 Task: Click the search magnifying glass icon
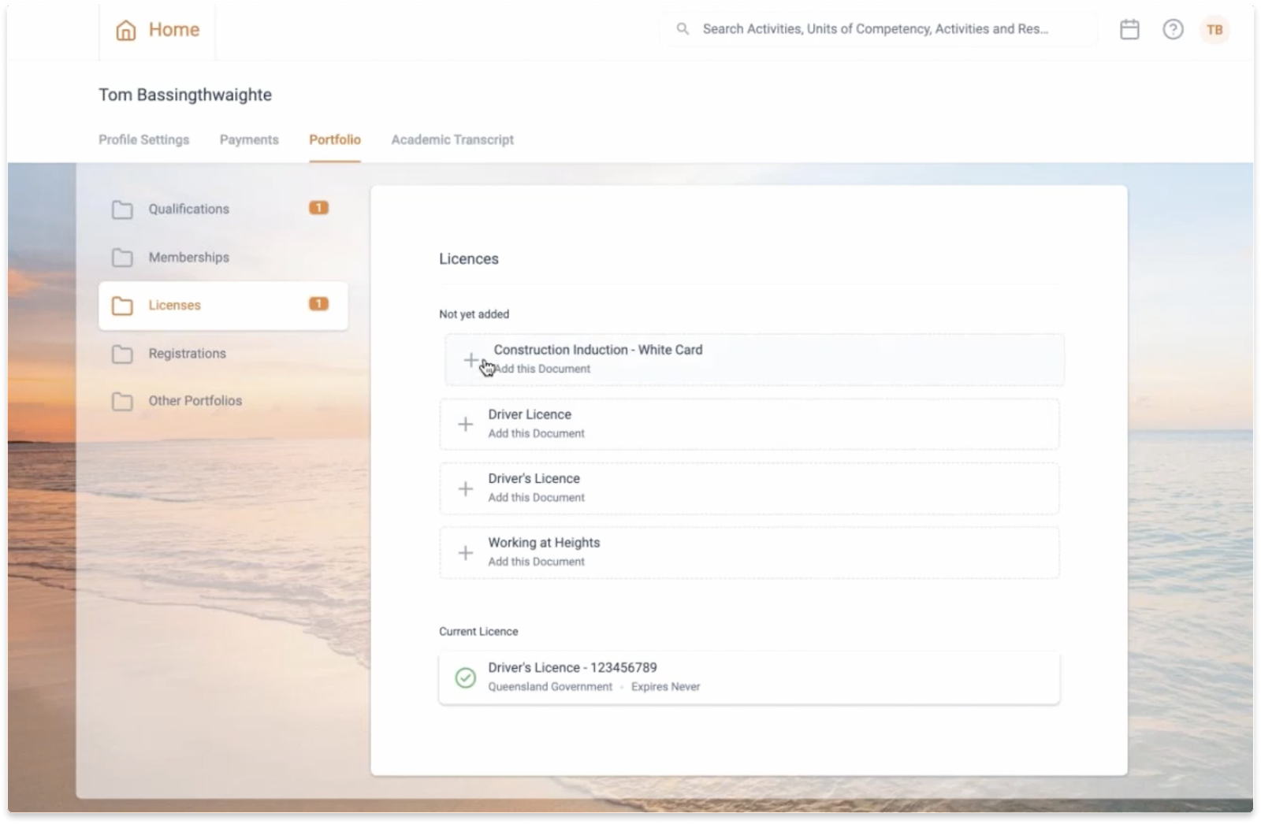pyautogui.click(x=683, y=28)
